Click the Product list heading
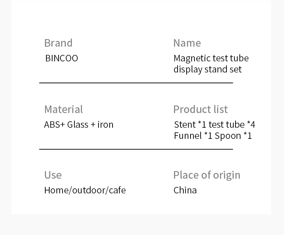Image resolution: width=284 pixels, height=235 pixels. (x=200, y=109)
